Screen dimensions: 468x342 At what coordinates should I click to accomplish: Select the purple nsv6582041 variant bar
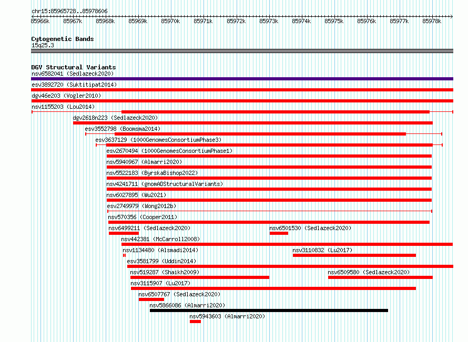pos(242,79)
